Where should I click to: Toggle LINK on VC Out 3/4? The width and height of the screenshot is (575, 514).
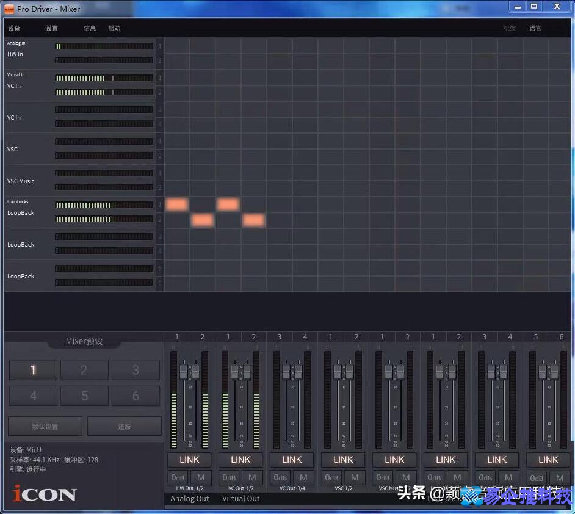click(292, 460)
